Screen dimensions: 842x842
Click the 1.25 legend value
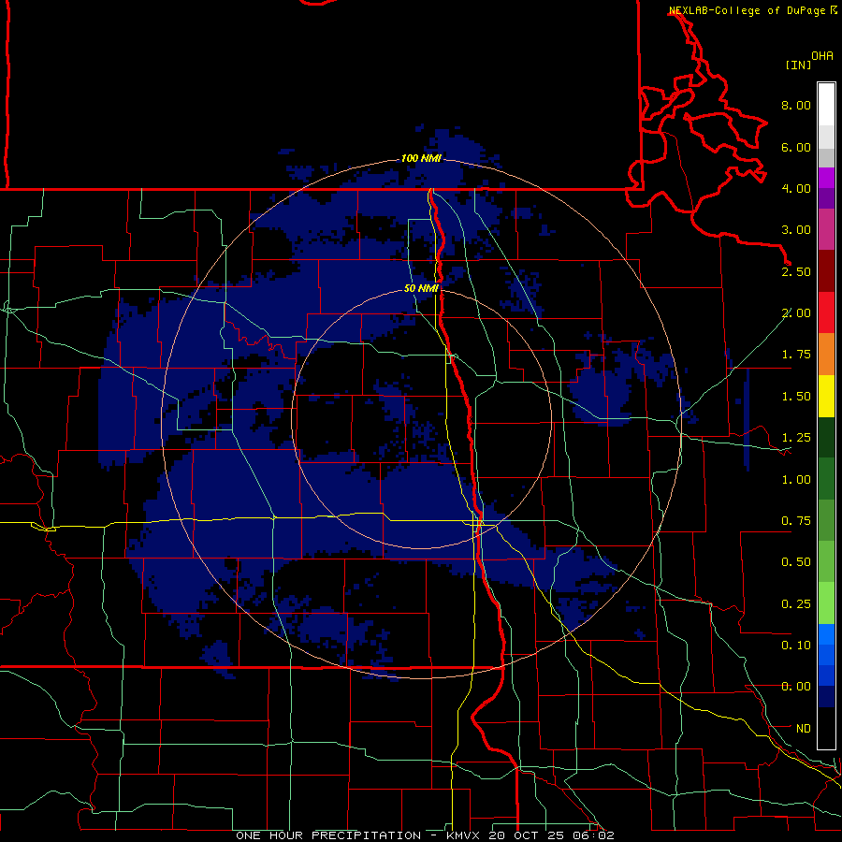click(x=796, y=438)
